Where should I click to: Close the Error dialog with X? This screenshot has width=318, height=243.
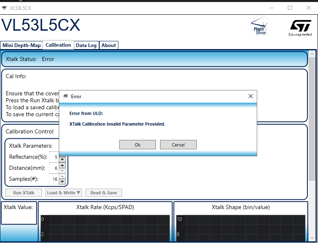click(x=251, y=96)
